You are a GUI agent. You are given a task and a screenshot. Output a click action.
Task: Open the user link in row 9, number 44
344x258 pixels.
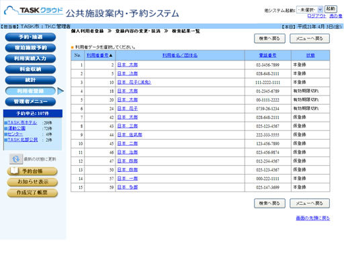tap(130, 135)
